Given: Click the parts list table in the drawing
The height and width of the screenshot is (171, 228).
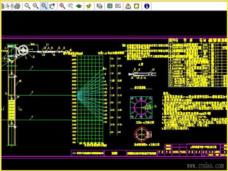Looking at the screenshot, I should [x=197, y=62].
